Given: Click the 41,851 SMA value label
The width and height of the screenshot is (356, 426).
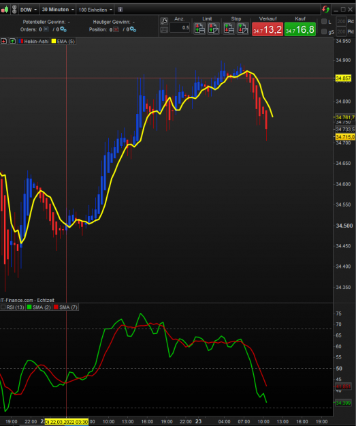Looking at the screenshot, I should [x=343, y=386].
